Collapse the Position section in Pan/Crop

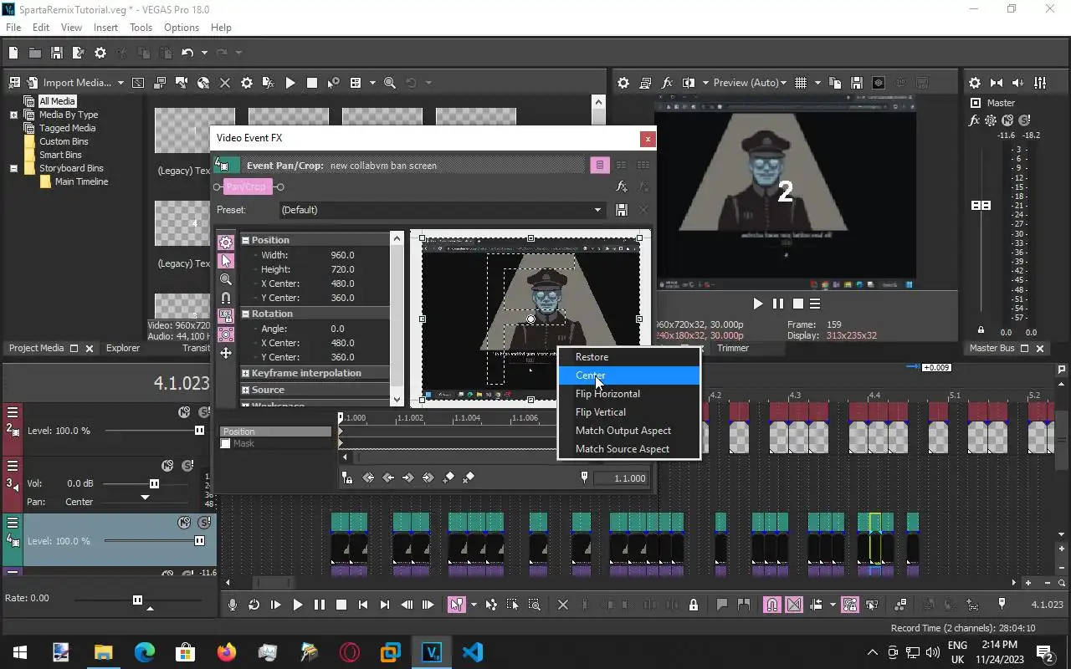point(246,240)
